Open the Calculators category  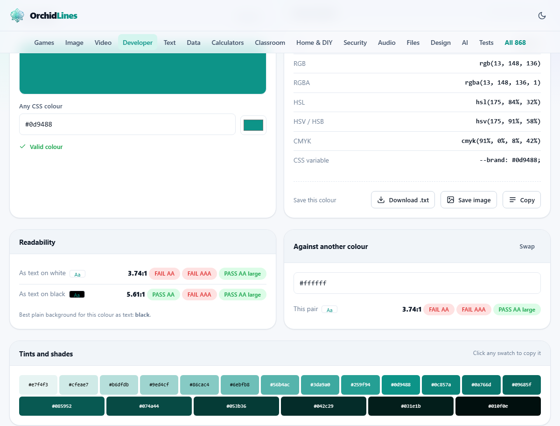(228, 43)
